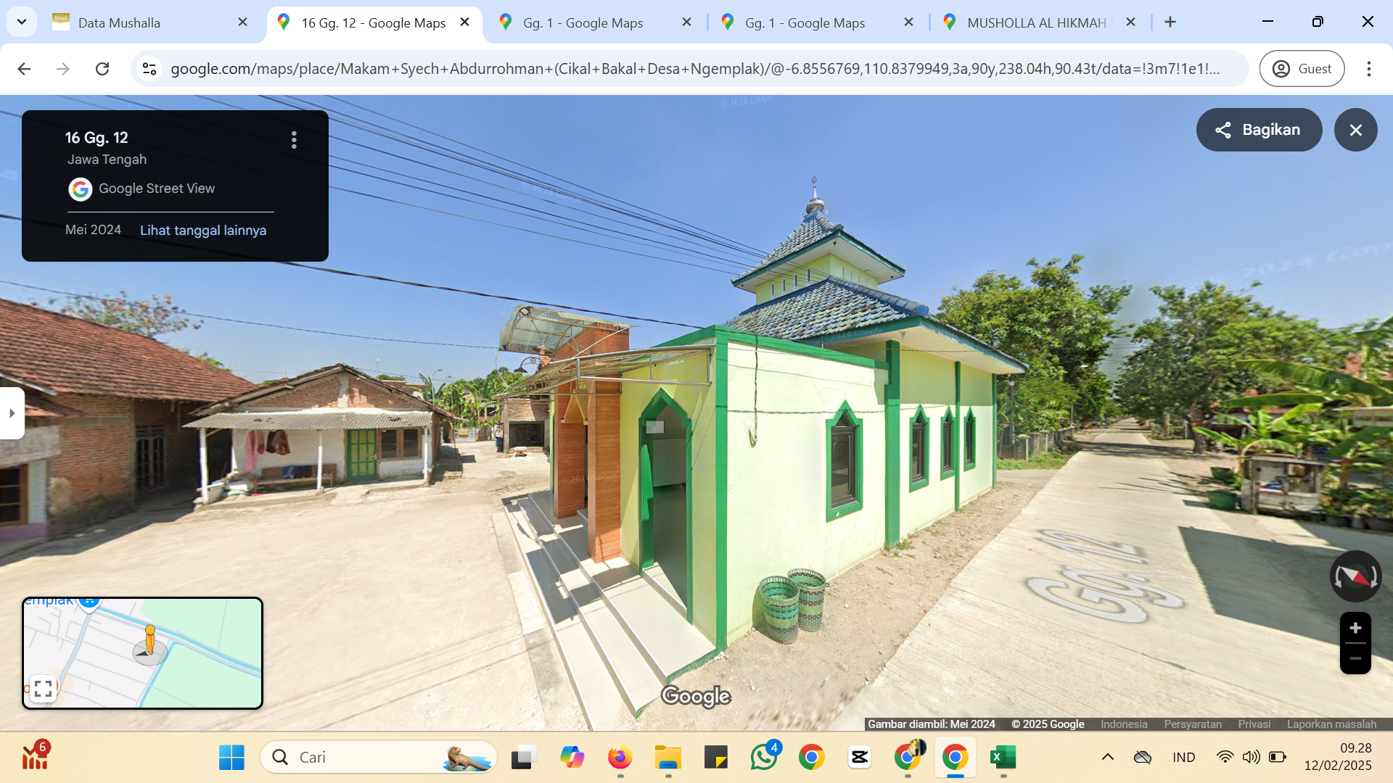Open the Indonesia language link
Image resolution: width=1393 pixels, height=783 pixels.
click(x=1124, y=724)
